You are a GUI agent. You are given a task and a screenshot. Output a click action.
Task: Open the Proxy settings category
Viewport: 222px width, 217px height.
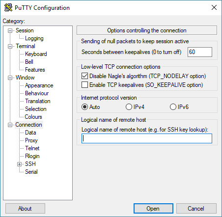31,140
